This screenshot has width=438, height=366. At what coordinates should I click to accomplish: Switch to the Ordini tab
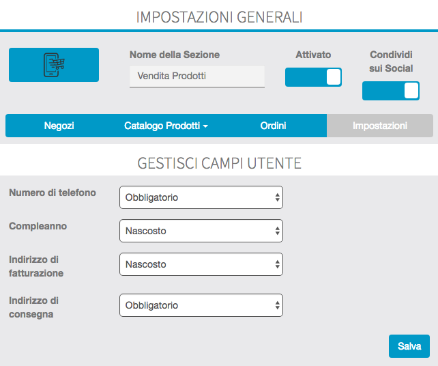[x=273, y=126]
